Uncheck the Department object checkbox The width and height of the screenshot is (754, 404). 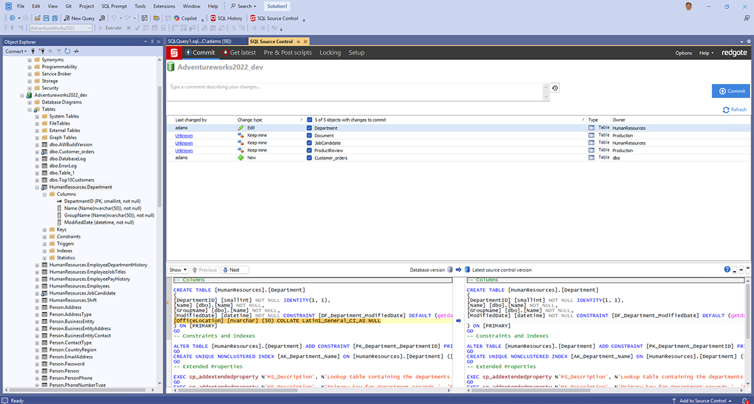click(309, 128)
